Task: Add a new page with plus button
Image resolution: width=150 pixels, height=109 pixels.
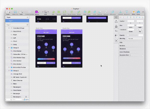Action: pyautogui.click(x=27, y=18)
